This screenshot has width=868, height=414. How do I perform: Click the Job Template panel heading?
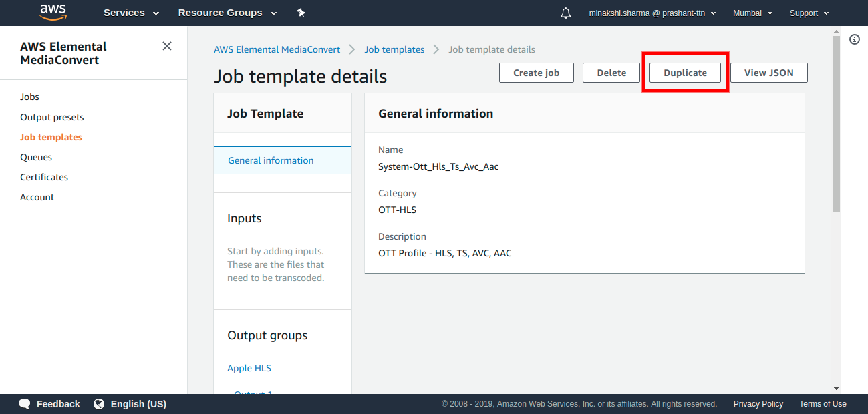(x=265, y=114)
